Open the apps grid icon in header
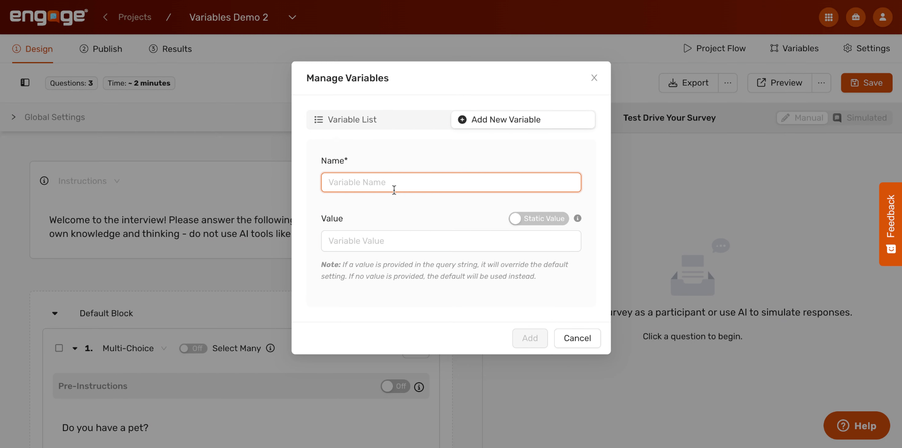 pyautogui.click(x=829, y=17)
